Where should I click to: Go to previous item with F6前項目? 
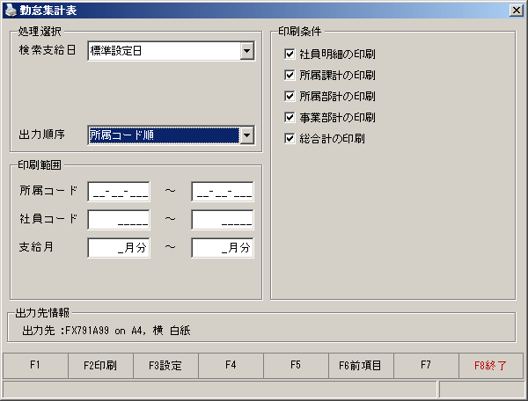(361, 365)
